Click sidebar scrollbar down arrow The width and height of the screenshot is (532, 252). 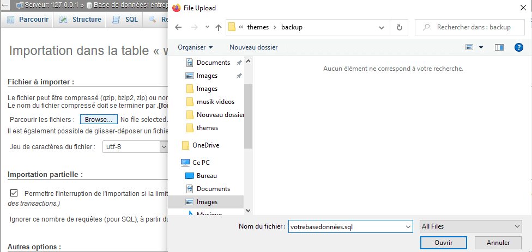coord(248,210)
